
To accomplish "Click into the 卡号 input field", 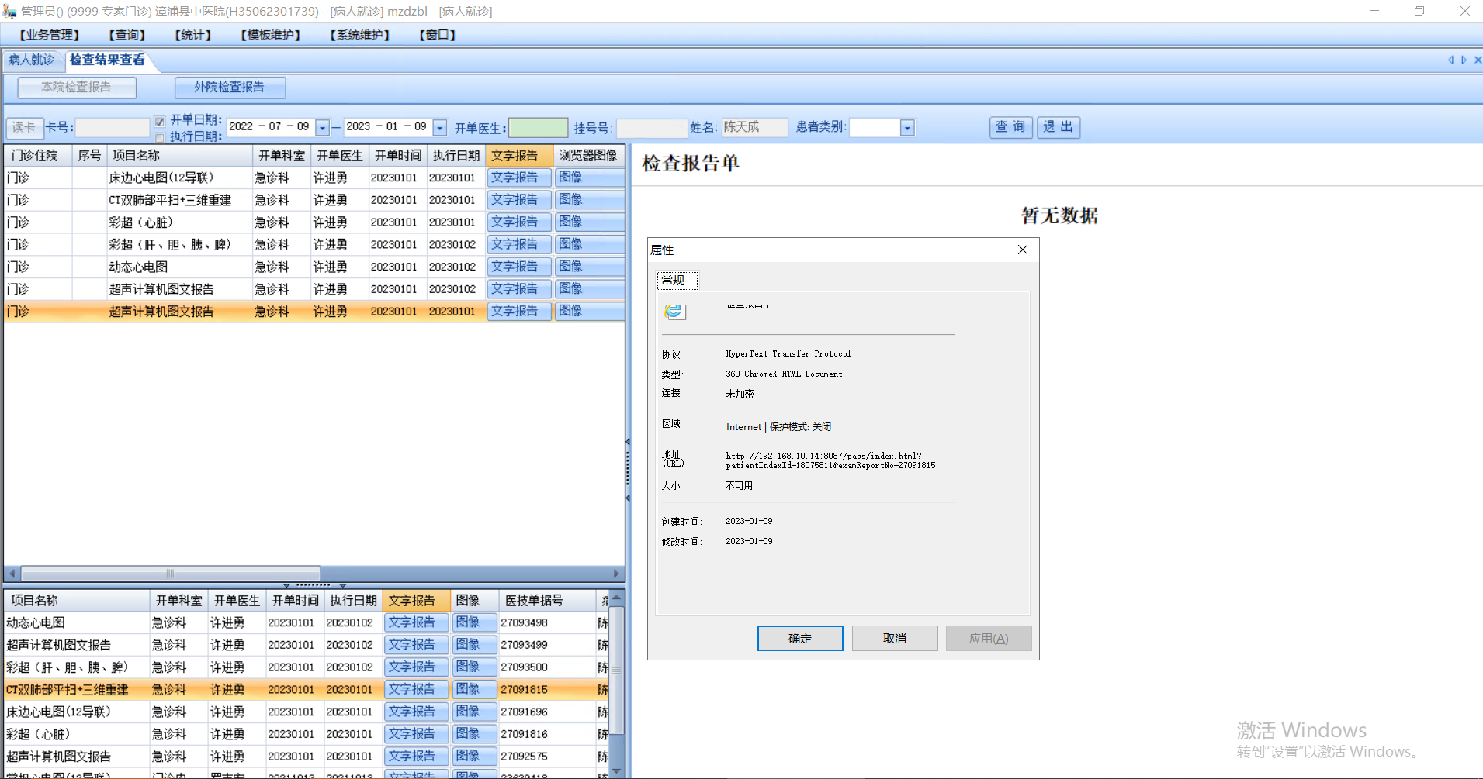I will pos(113,127).
